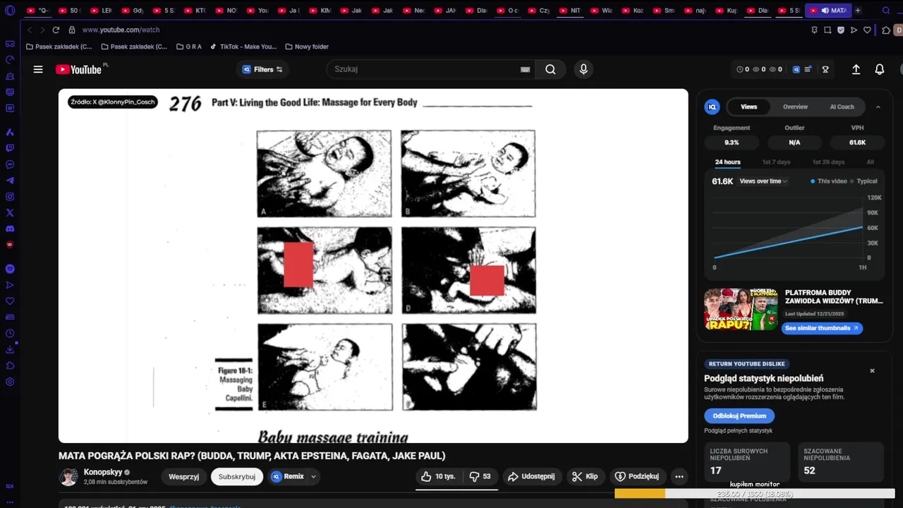Open the Platforma Buddy video thumbnail
Viewport: 903px width, 508px height.
coord(740,308)
